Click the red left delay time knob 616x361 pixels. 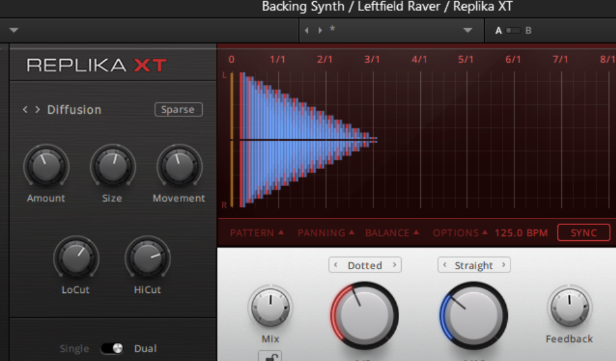(x=364, y=315)
